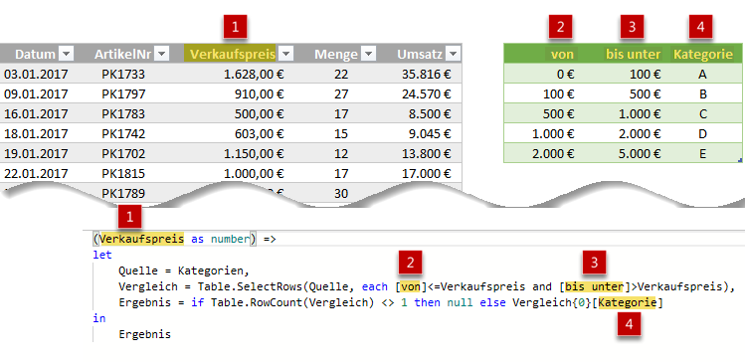This screenshot has width=745, height=362.
Task: Click the price cell 910,00 €
Action: click(259, 94)
